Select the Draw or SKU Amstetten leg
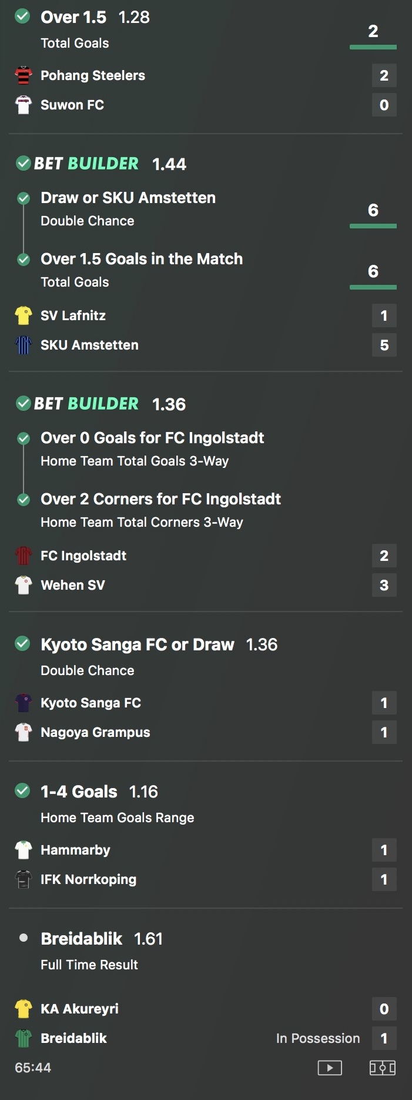This screenshot has width=412, height=1100. (128, 209)
